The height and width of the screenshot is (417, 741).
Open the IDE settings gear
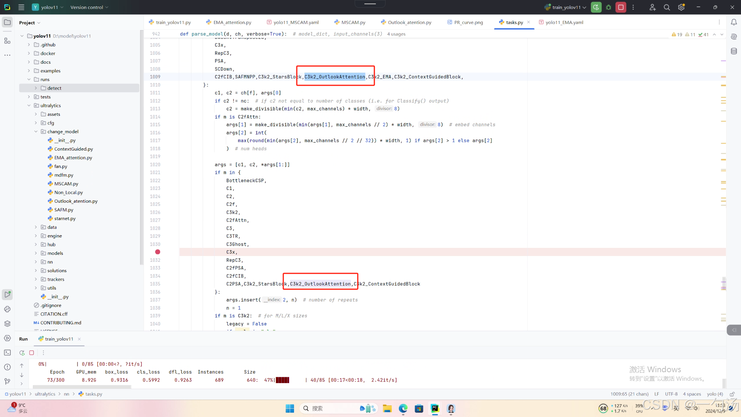[x=681, y=7]
